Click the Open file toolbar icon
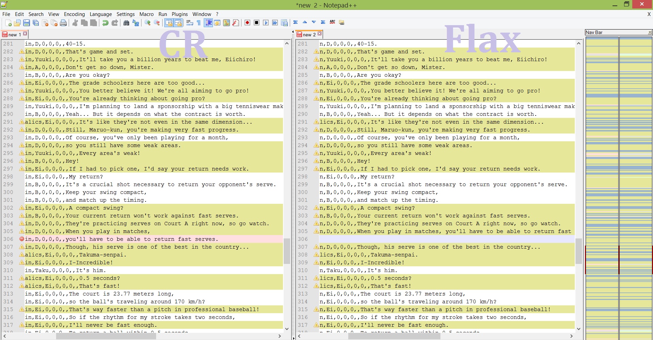 [17, 23]
